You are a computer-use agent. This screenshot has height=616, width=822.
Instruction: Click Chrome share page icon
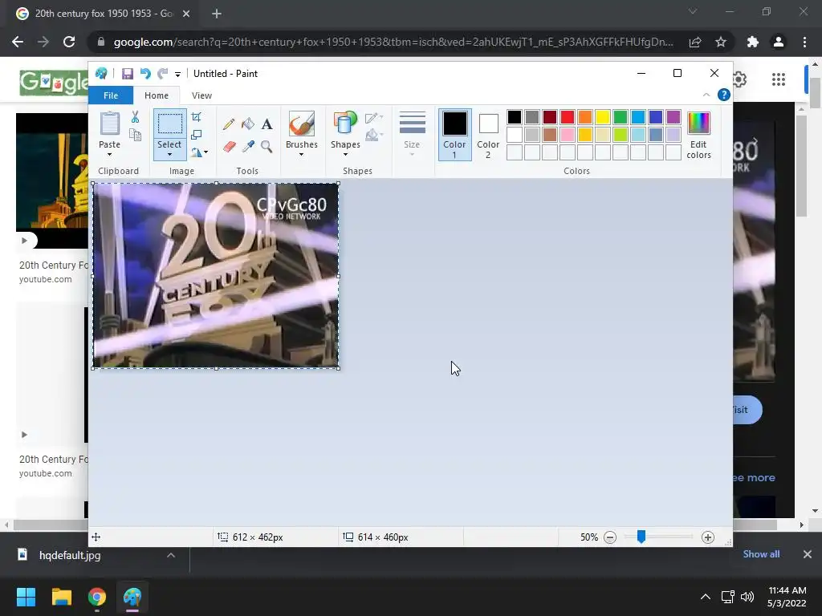point(695,42)
